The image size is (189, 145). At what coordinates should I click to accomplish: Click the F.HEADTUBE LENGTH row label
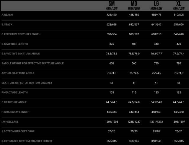pyautogui.click(x=15, y=92)
